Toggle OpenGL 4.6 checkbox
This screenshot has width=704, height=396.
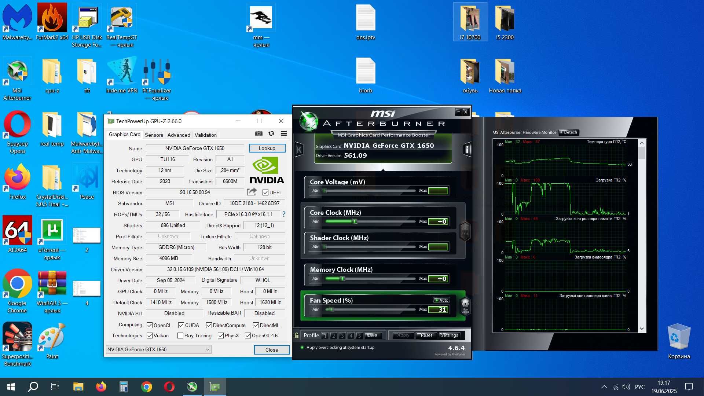pos(248,335)
